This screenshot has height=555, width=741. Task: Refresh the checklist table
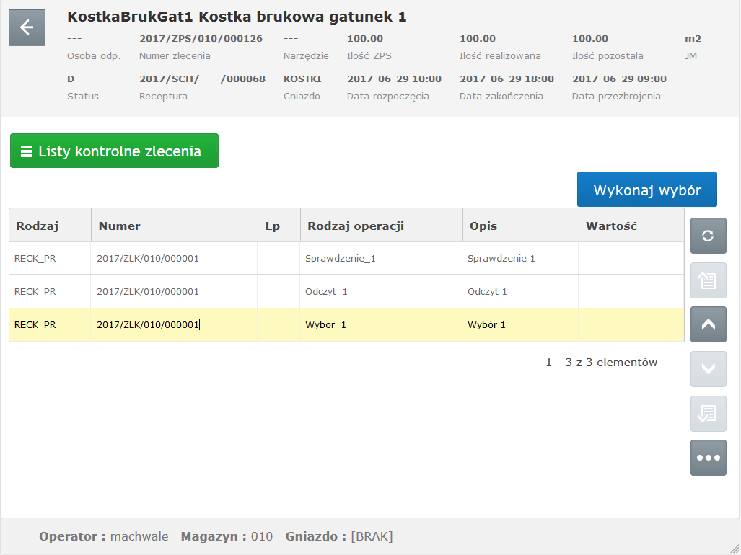(708, 236)
